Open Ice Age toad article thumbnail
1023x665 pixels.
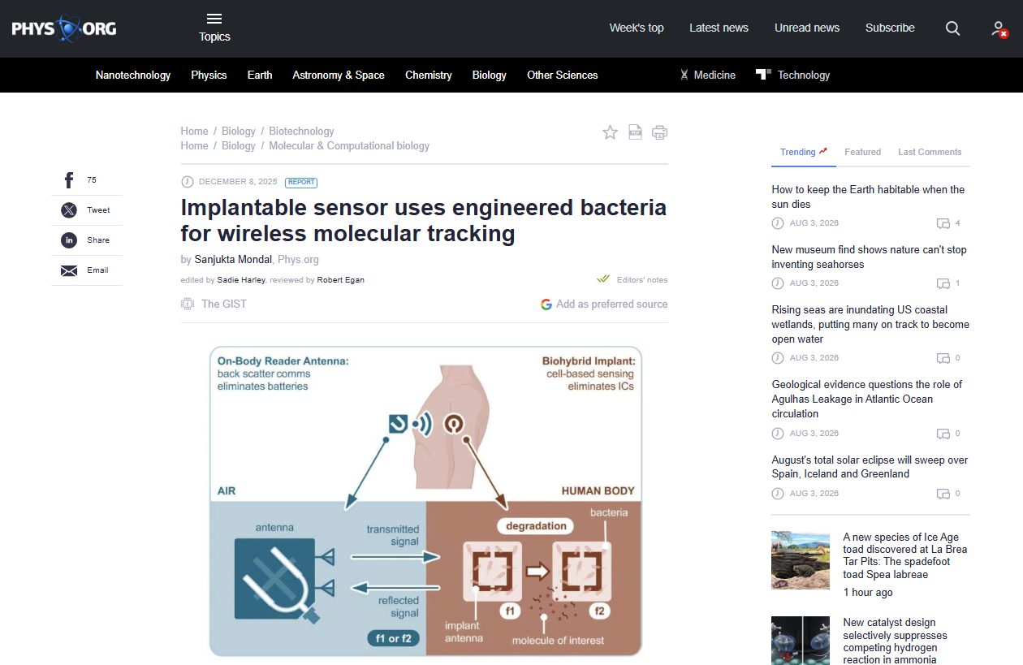[x=801, y=560]
